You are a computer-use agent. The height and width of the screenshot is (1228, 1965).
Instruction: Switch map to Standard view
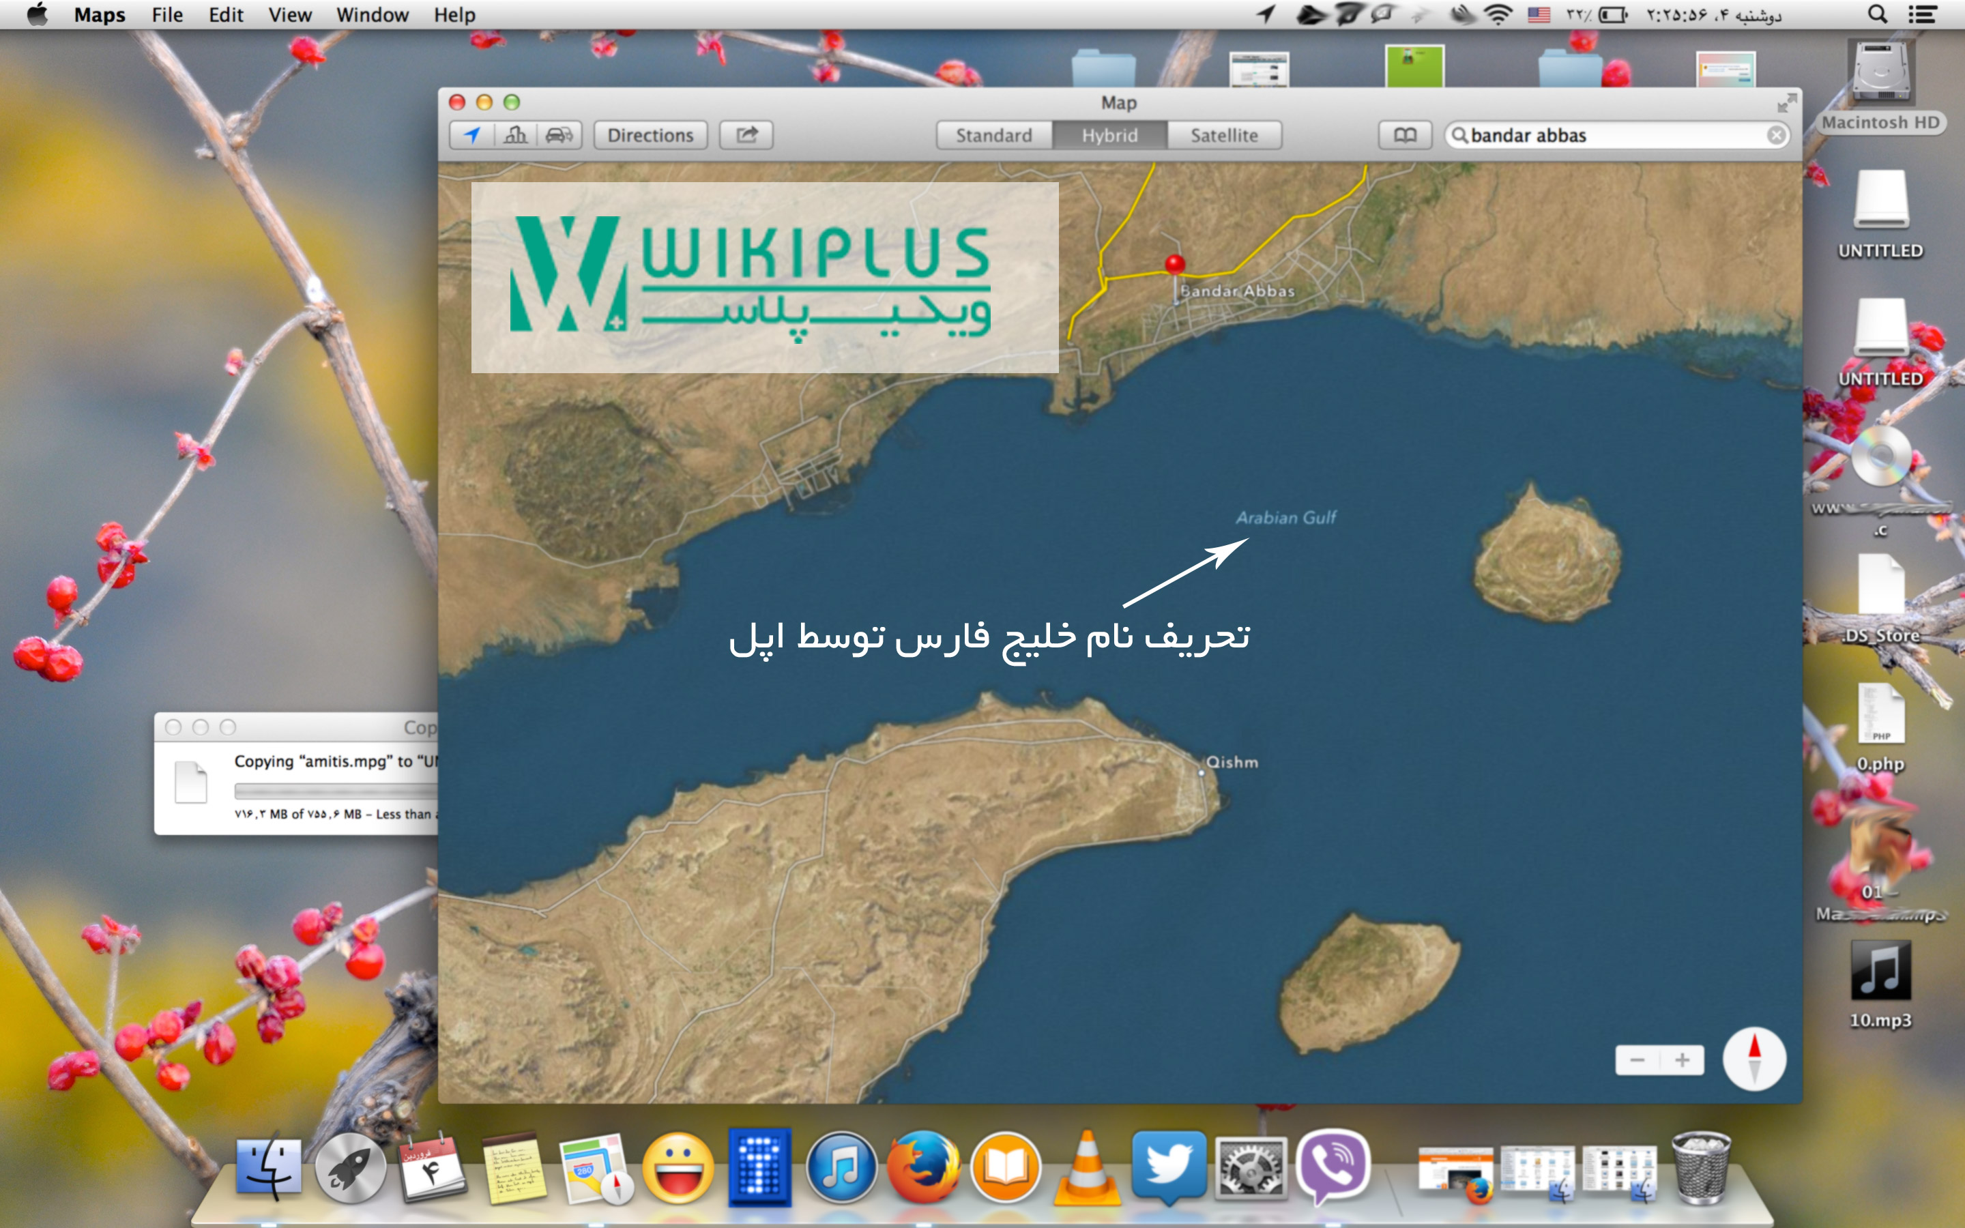(994, 135)
